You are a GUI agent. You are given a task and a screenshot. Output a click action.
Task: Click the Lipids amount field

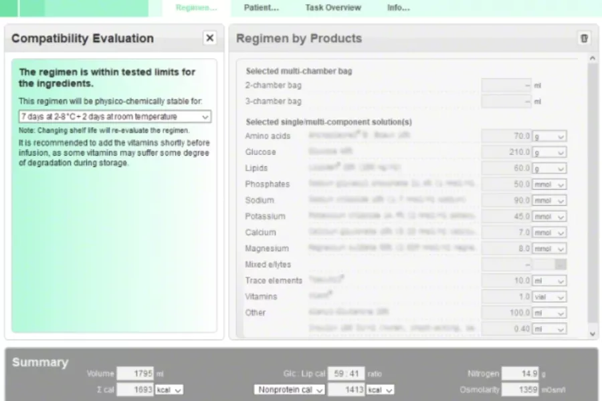[x=506, y=168]
